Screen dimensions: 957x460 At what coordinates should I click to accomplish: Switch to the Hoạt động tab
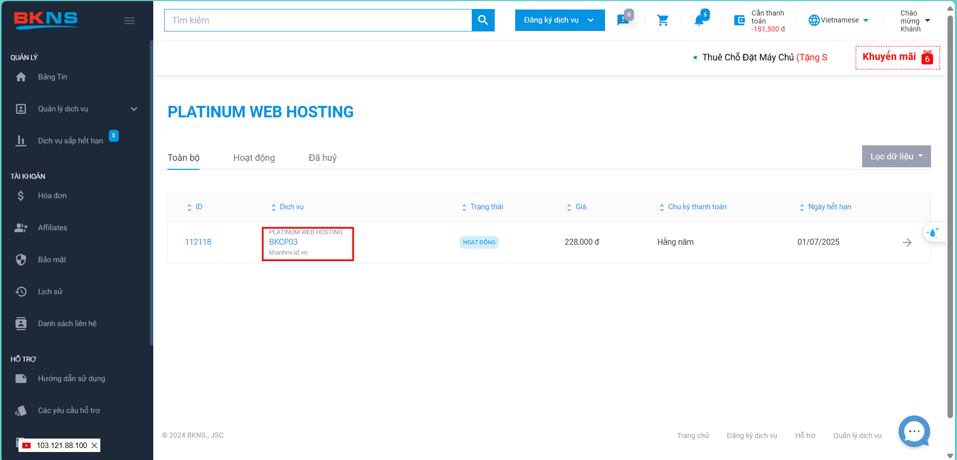tap(254, 158)
